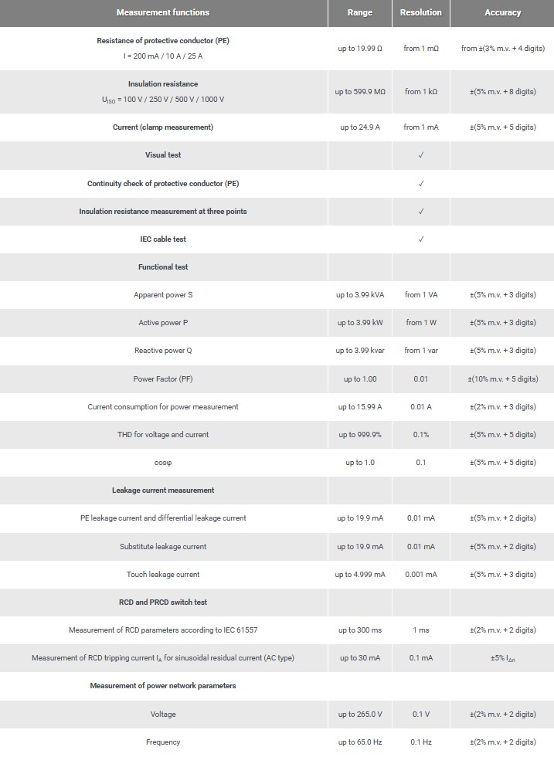554x757 pixels.
Task: Click the Accuracy column header
Action: tap(502, 12)
